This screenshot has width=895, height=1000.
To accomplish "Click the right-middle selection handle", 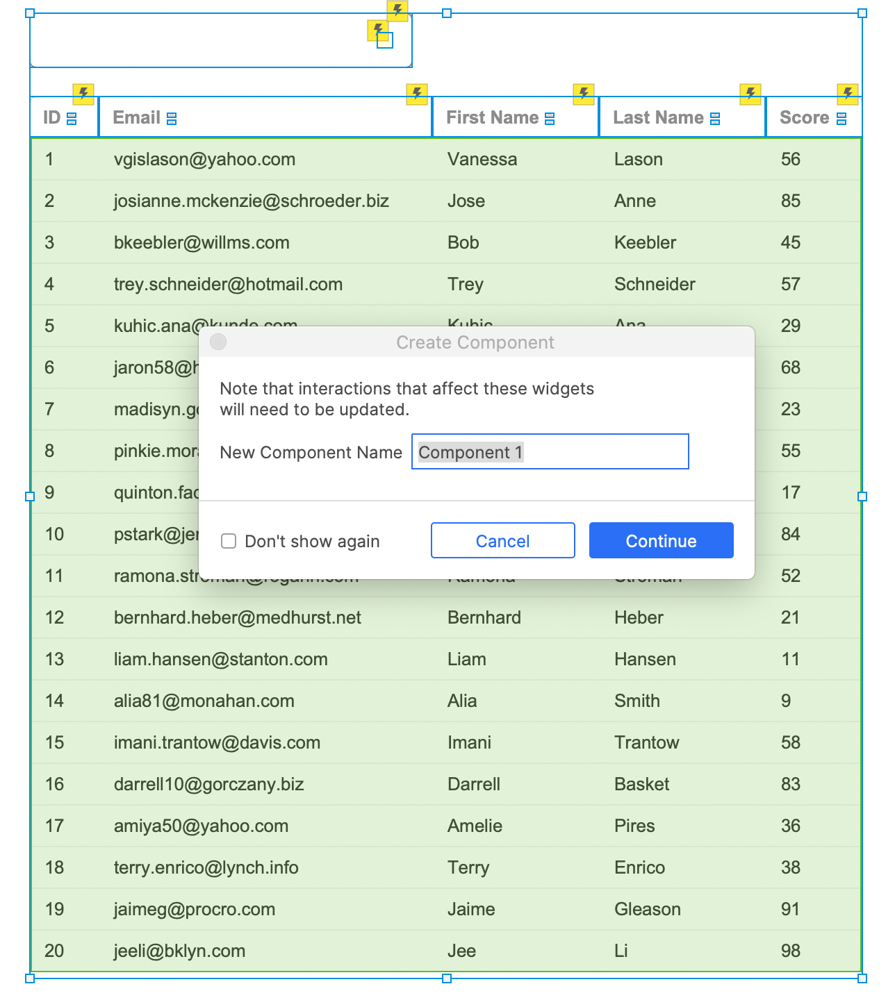I will (x=862, y=497).
